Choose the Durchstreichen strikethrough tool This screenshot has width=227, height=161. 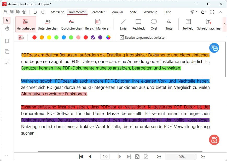(x=72, y=24)
